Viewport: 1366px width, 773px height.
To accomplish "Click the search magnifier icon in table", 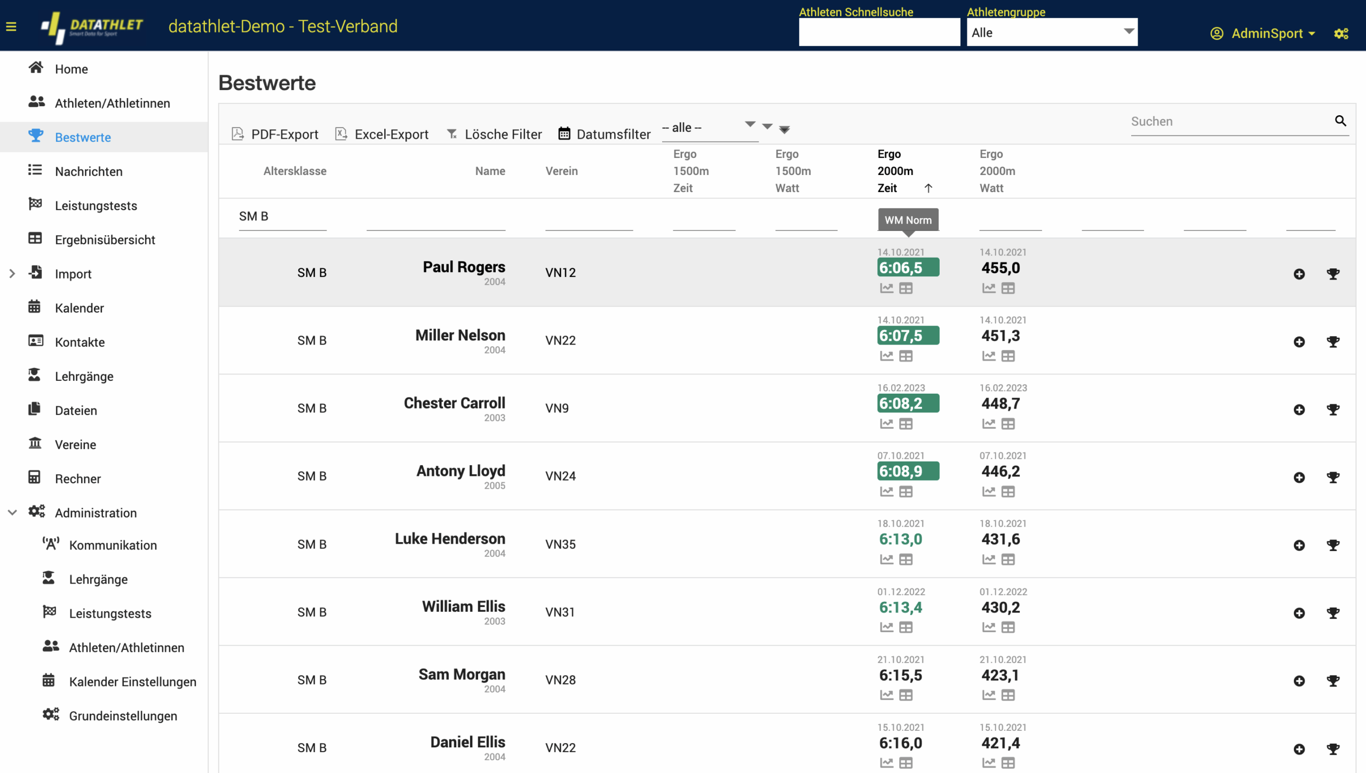I will point(1340,121).
